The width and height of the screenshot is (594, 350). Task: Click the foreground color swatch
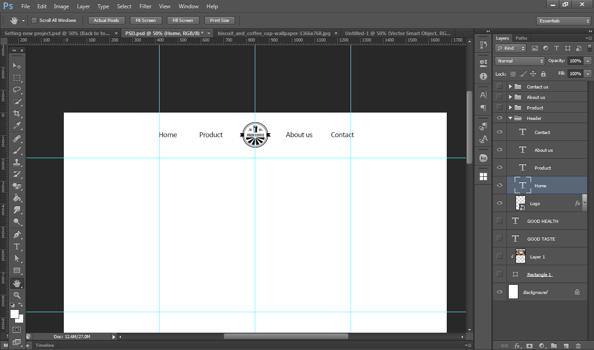coord(14,314)
